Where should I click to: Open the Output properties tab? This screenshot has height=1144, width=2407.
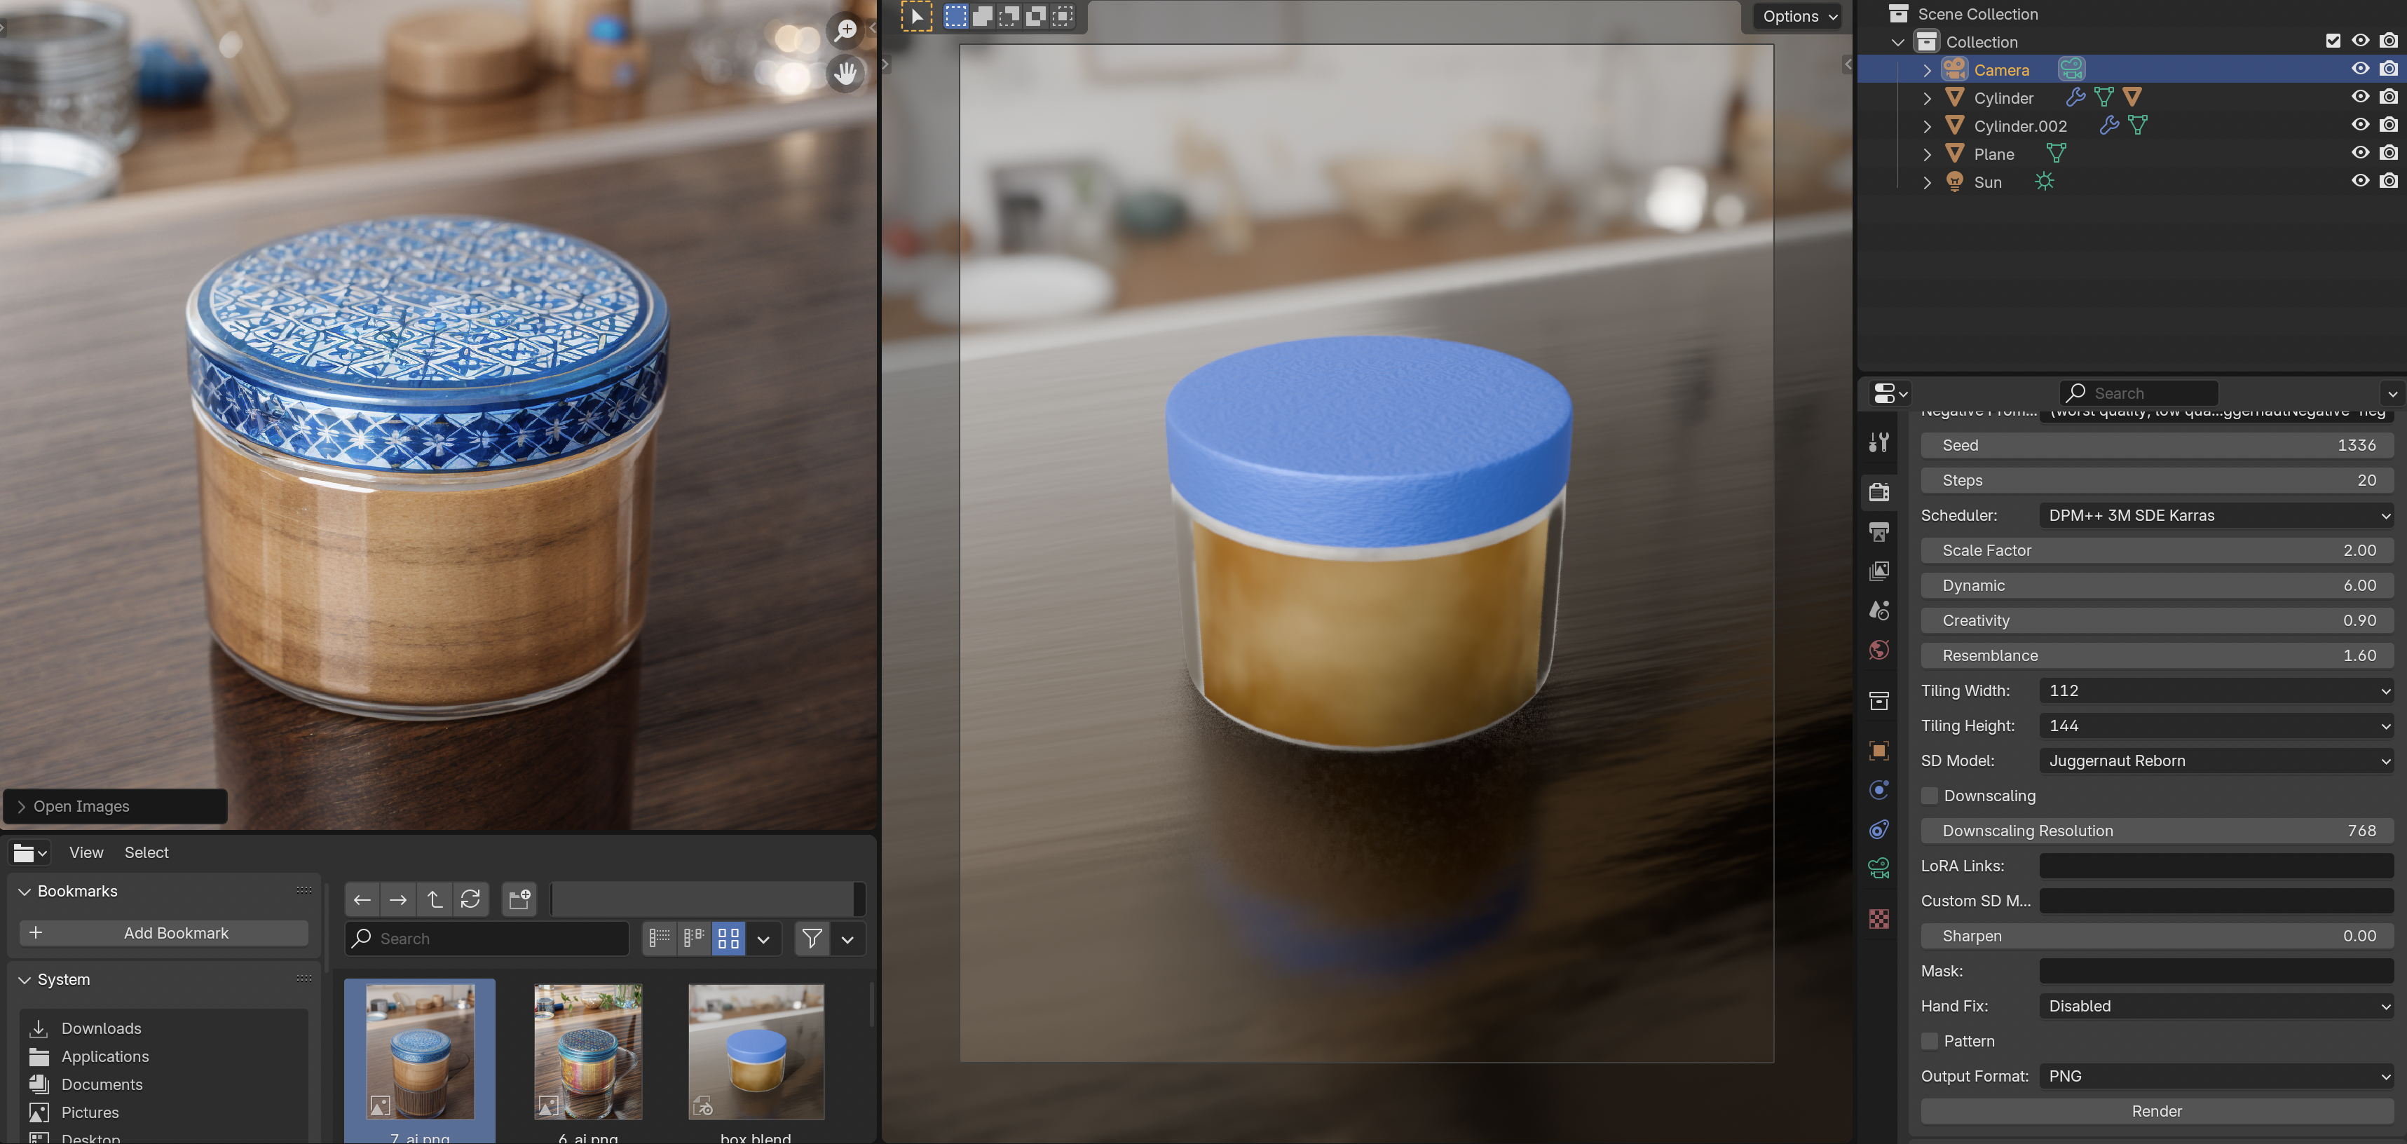click(1879, 532)
